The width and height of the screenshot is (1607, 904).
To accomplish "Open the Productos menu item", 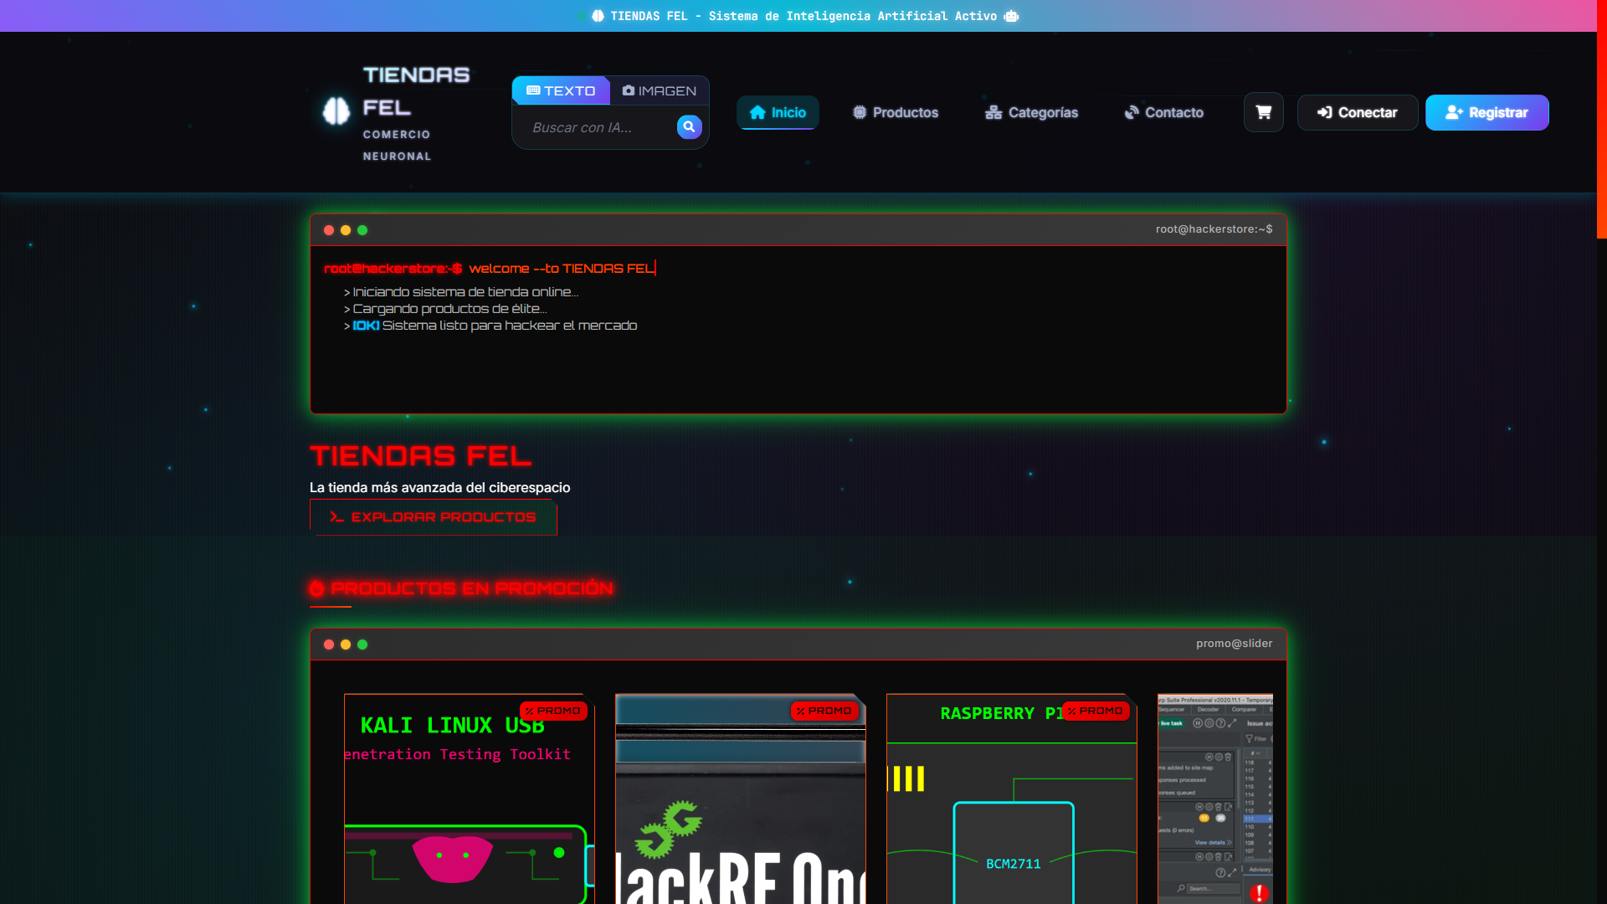I will coord(896,112).
